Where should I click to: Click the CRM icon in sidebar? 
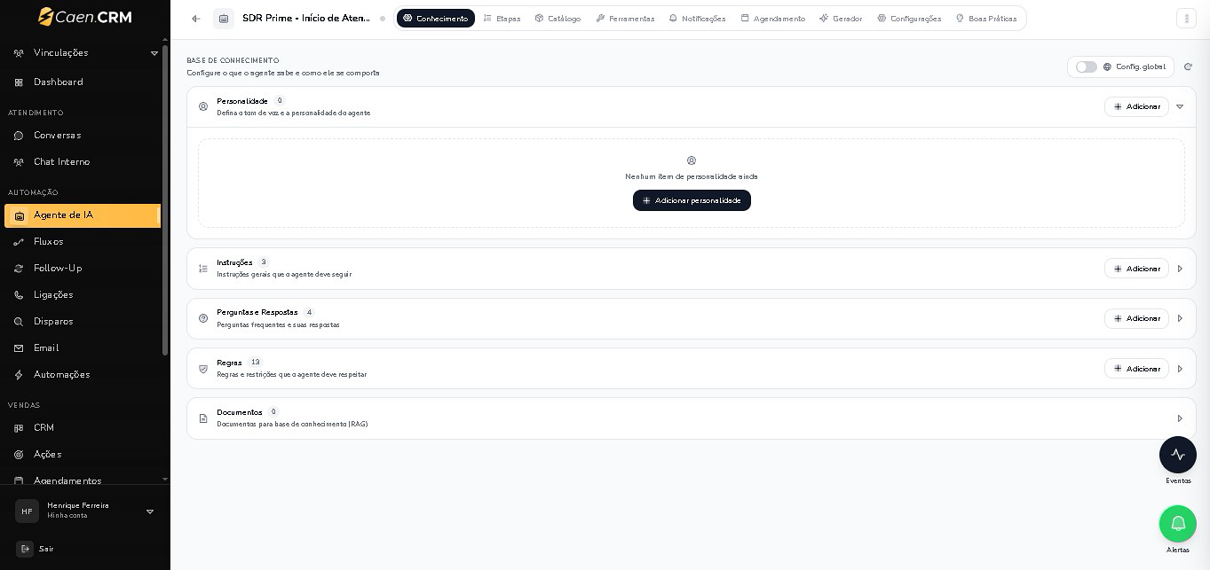pyautogui.click(x=19, y=428)
